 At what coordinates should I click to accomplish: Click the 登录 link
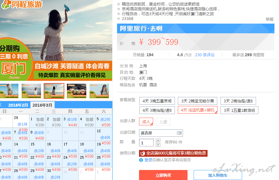pos(148,160)
